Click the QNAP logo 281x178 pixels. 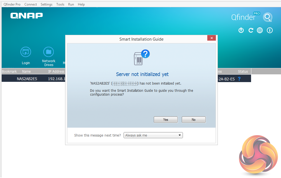coord(27,15)
